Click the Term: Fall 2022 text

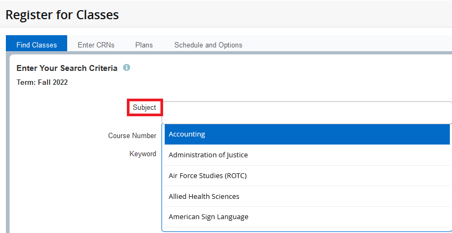[x=42, y=83]
